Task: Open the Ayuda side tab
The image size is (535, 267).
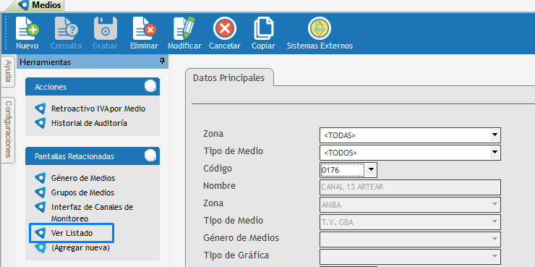Action: (8, 72)
